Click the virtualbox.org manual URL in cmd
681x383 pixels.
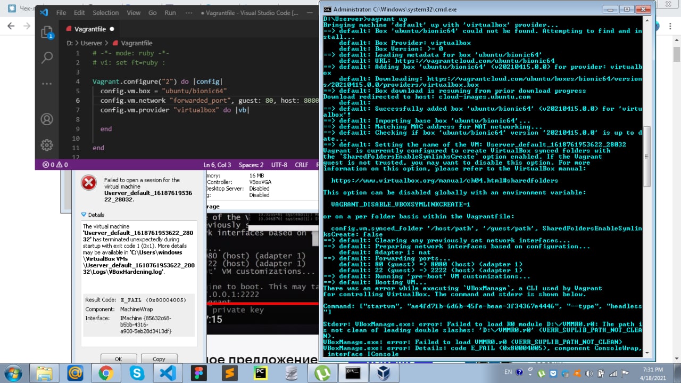(445, 181)
